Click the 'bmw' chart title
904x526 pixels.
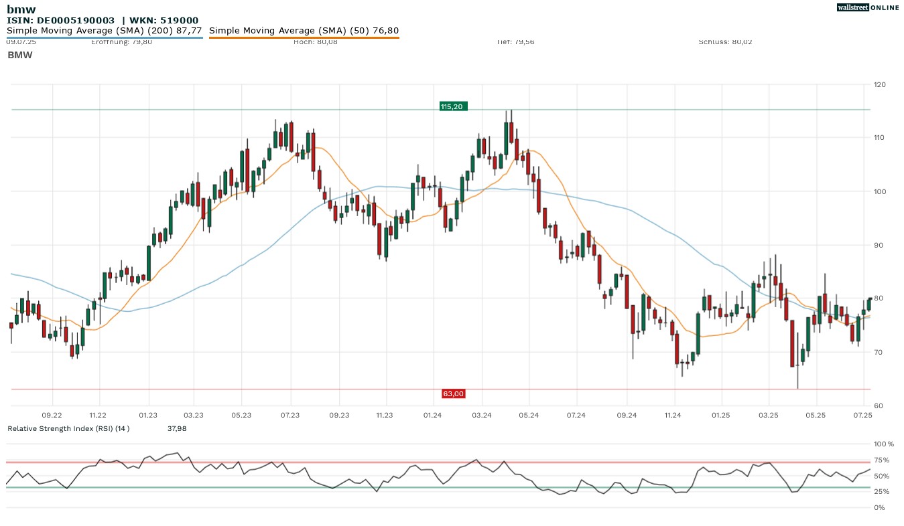21,9
